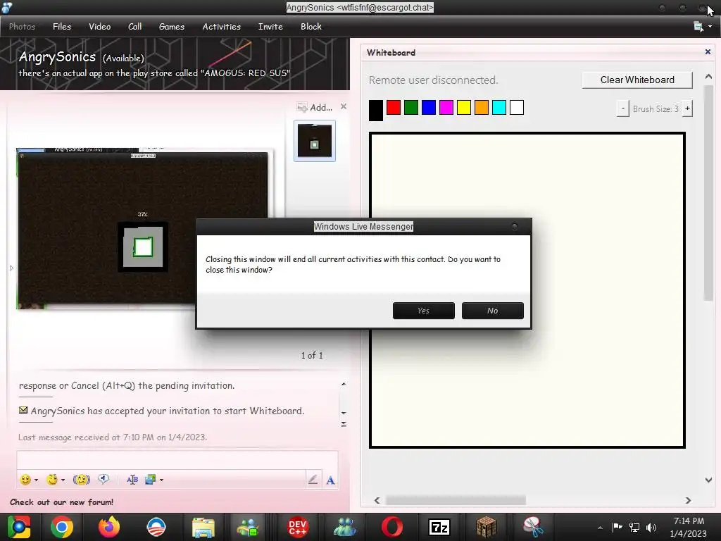Open the Games menu

pos(172,27)
